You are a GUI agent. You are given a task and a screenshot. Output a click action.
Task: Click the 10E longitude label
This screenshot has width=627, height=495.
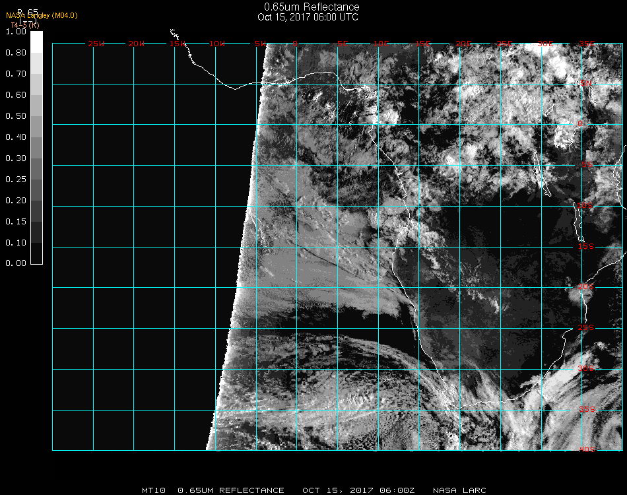[383, 44]
